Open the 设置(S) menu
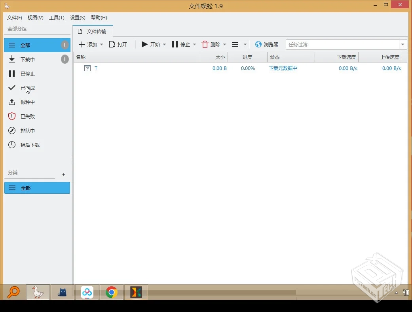 (78, 17)
